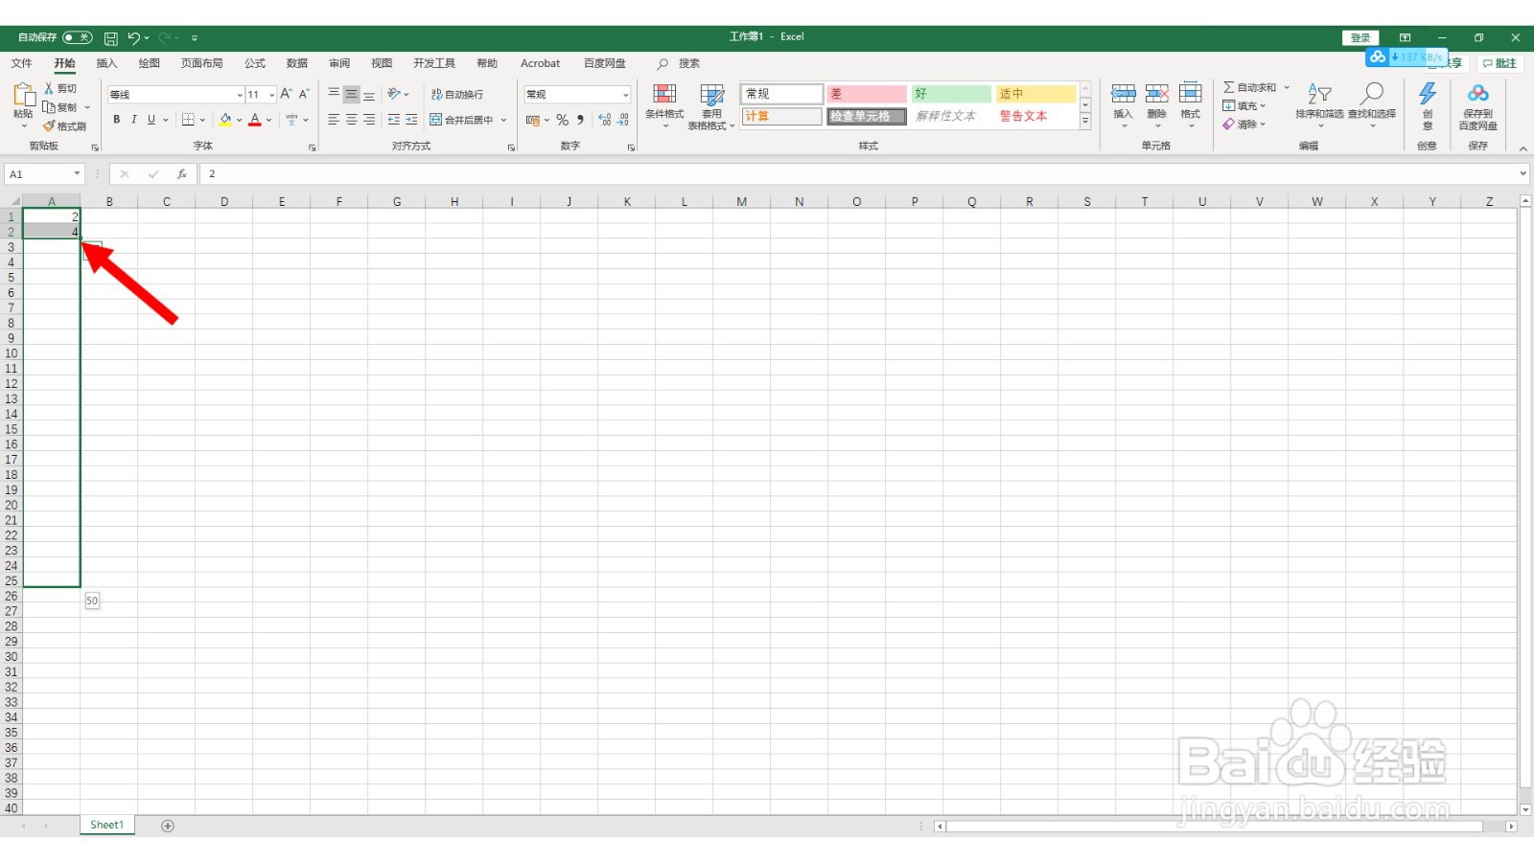Open the fill color dropdown arrow
Screen dimensions: 1534x862
(x=239, y=121)
